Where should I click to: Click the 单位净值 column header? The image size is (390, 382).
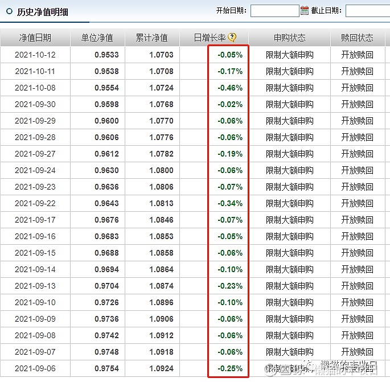(x=97, y=38)
